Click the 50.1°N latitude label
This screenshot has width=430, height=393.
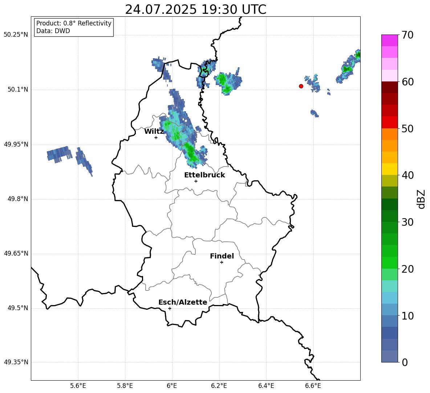click(18, 90)
